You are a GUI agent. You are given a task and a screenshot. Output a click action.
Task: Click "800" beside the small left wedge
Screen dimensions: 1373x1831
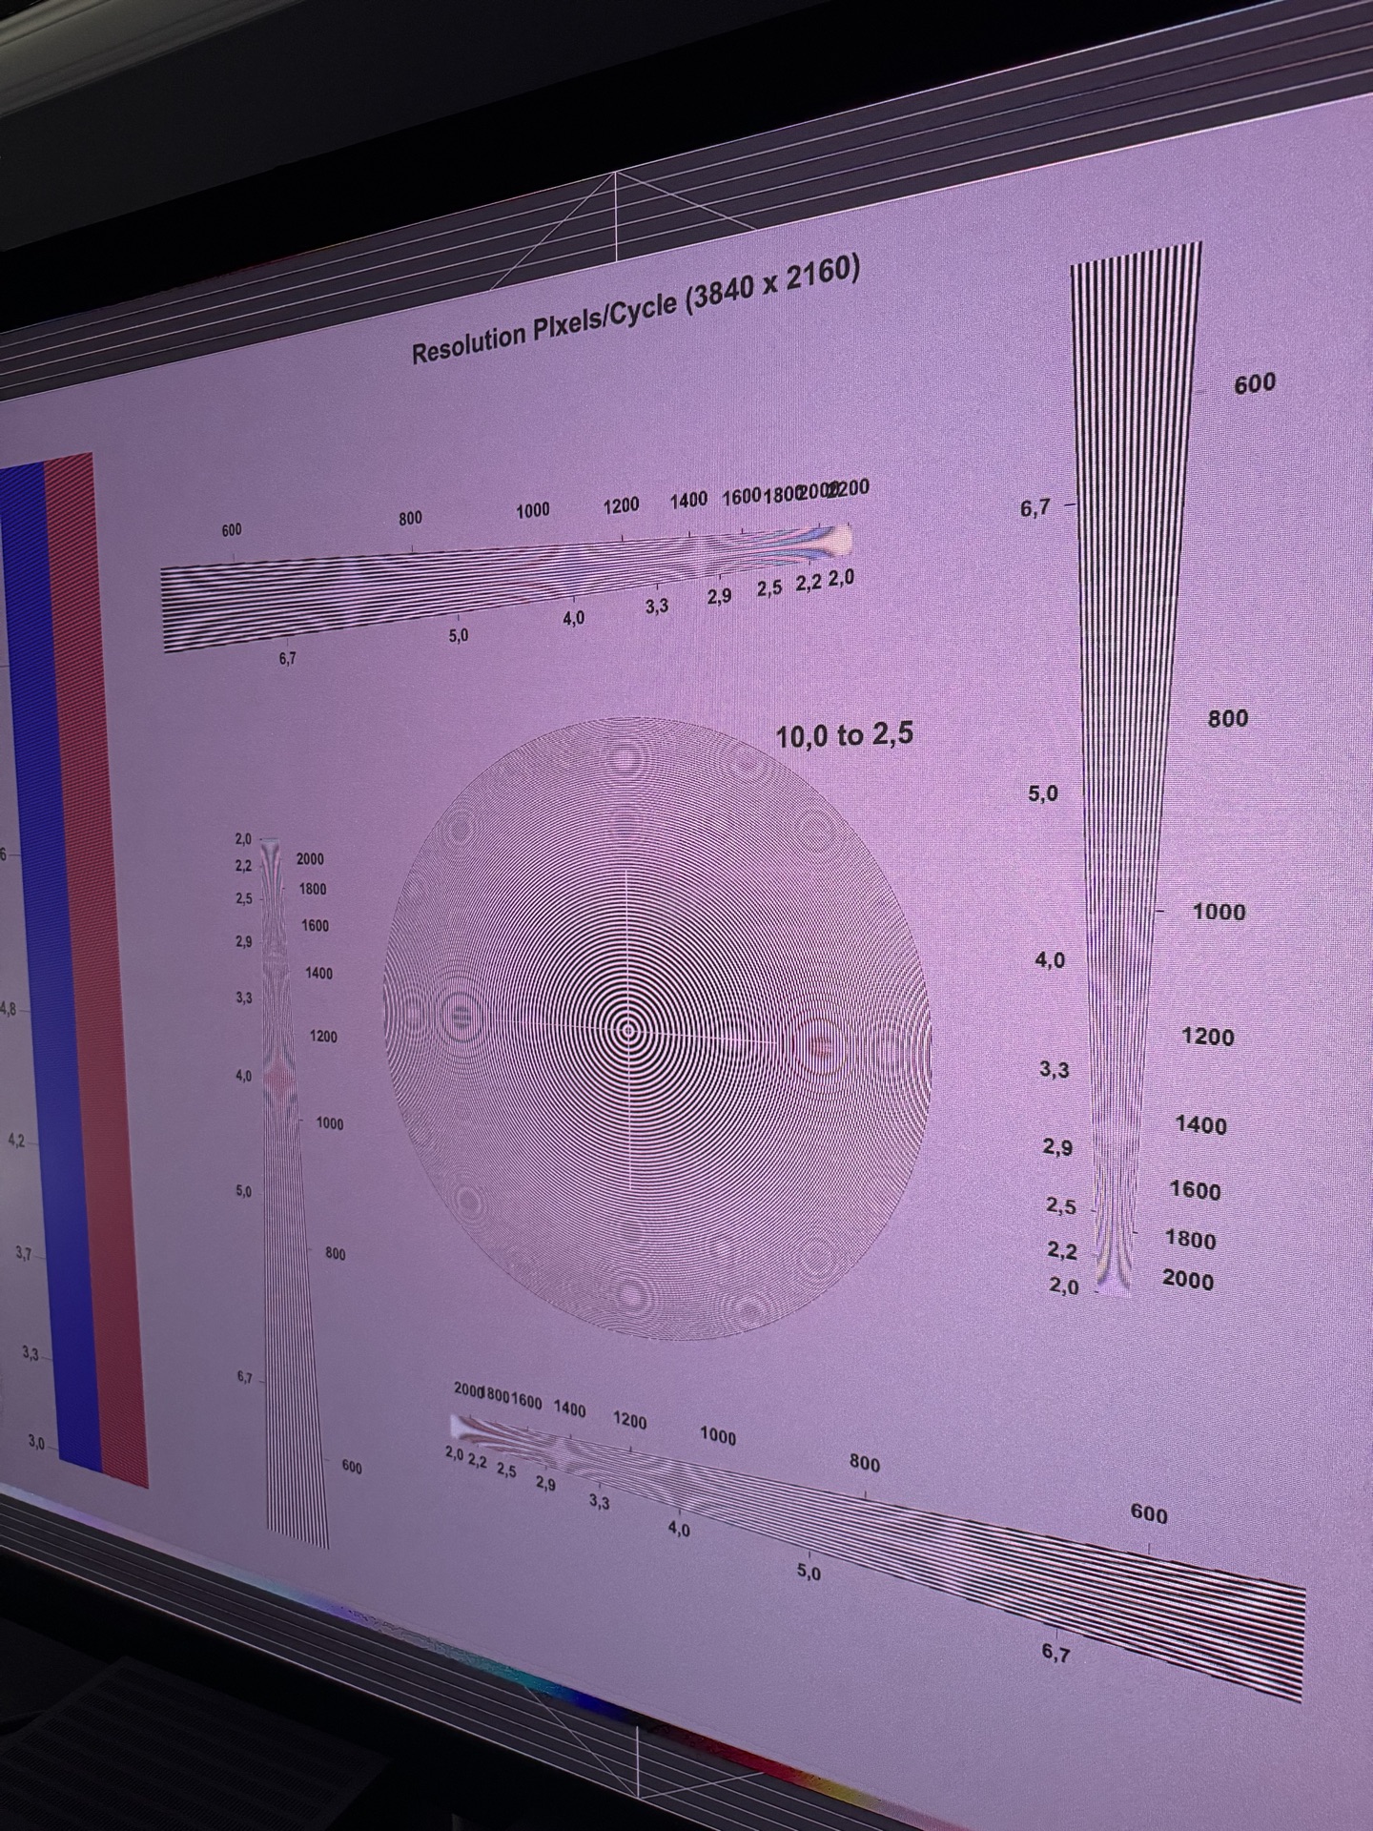[335, 1254]
